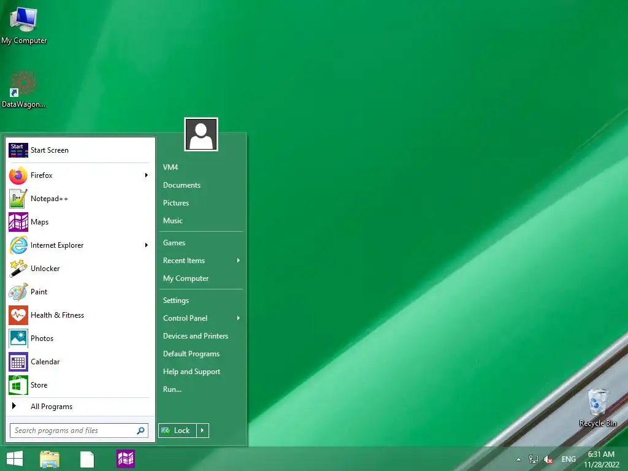Open the Unlocker wand icon

pyautogui.click(x=18, y=269)
